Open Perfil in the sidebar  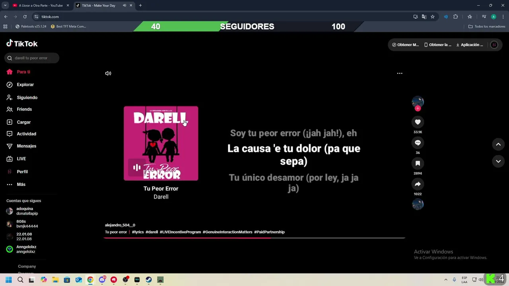(17, 172)
